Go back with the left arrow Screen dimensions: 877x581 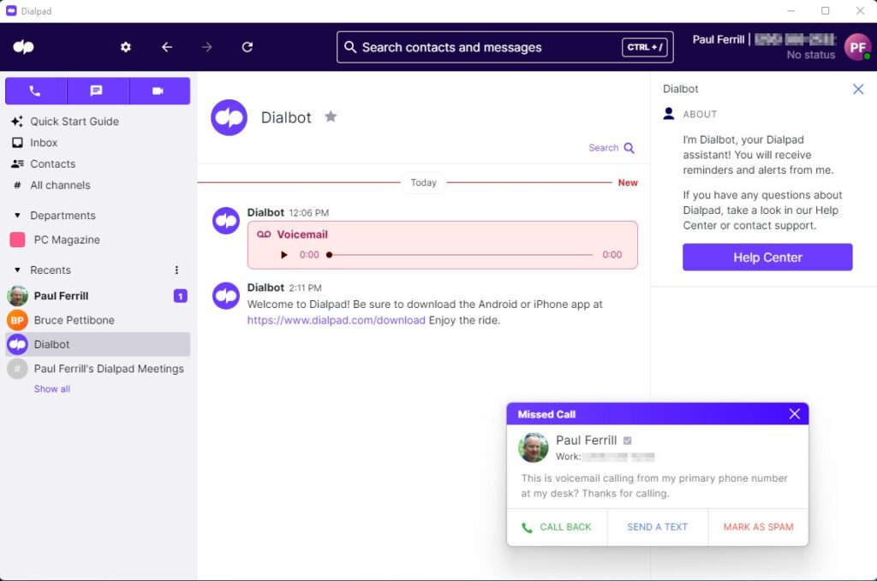click(x=167, y=47)
